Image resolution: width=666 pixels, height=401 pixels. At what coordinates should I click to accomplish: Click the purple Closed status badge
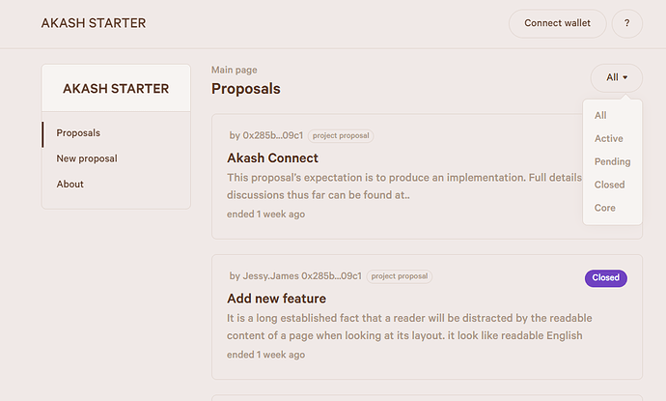(605, 278)
